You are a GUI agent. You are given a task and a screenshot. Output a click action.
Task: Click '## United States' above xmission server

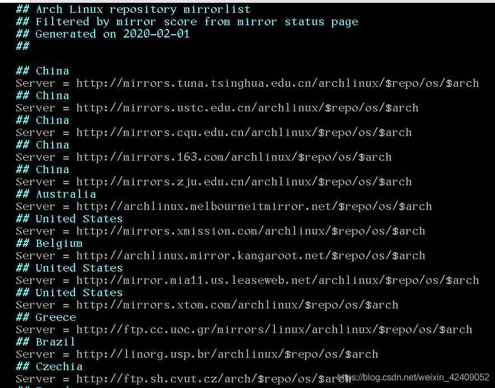(69, 219)
